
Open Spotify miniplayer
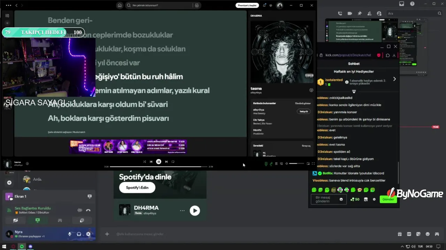pos(308,164)
